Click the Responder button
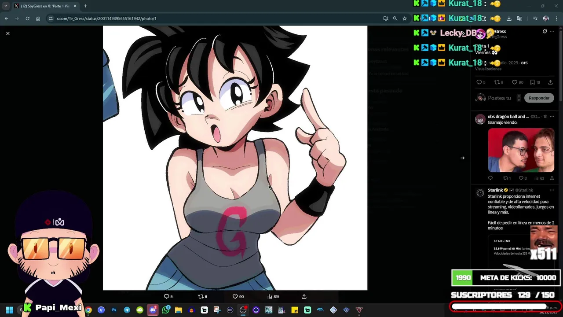This screenshot has height=317, width=563. pos(539,98)
